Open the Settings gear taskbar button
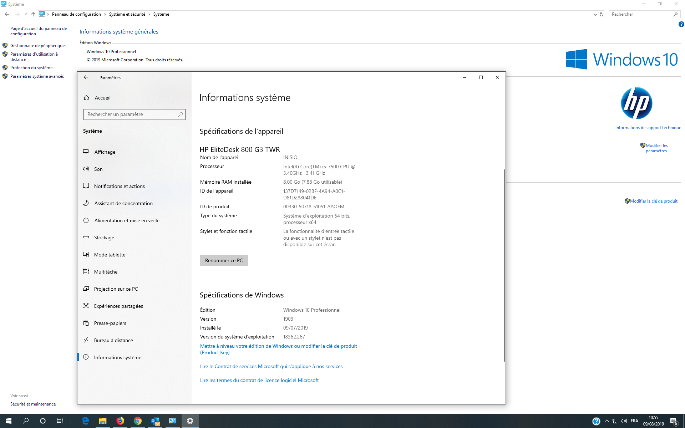The width and height of the screenshot is (685, 428). tap(190, 421)
